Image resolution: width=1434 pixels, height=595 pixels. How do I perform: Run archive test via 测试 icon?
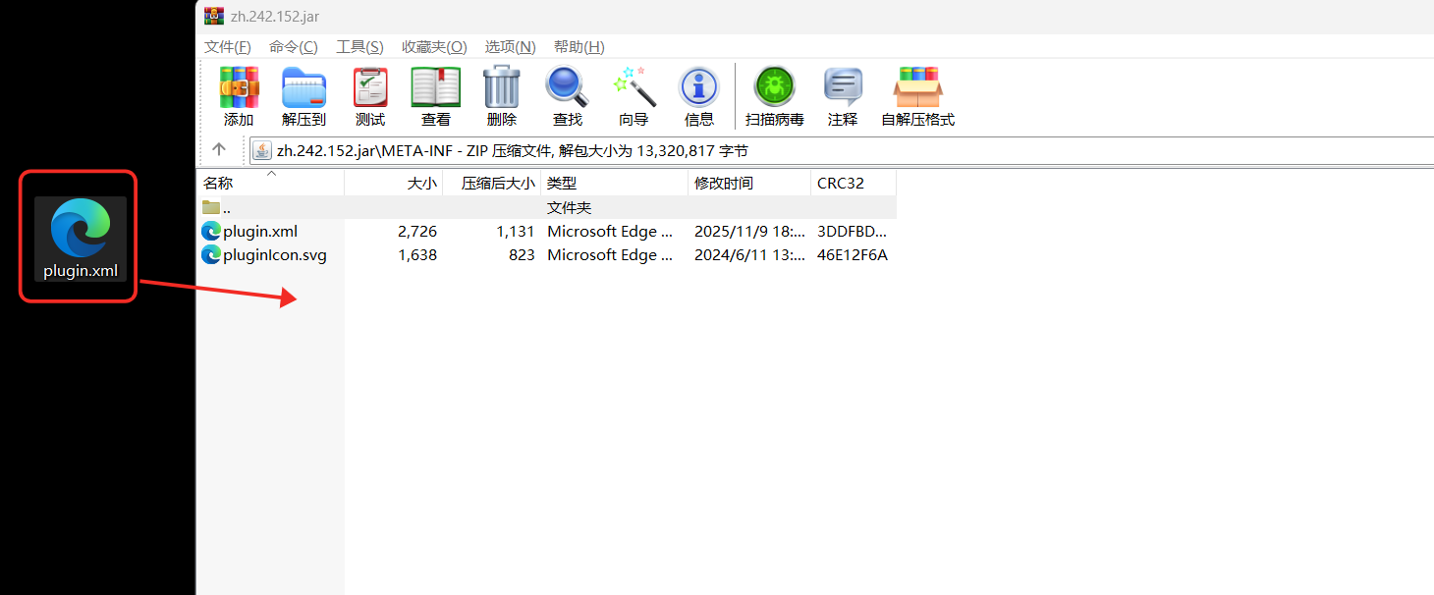pyautogui.click(x=370, y=95)
